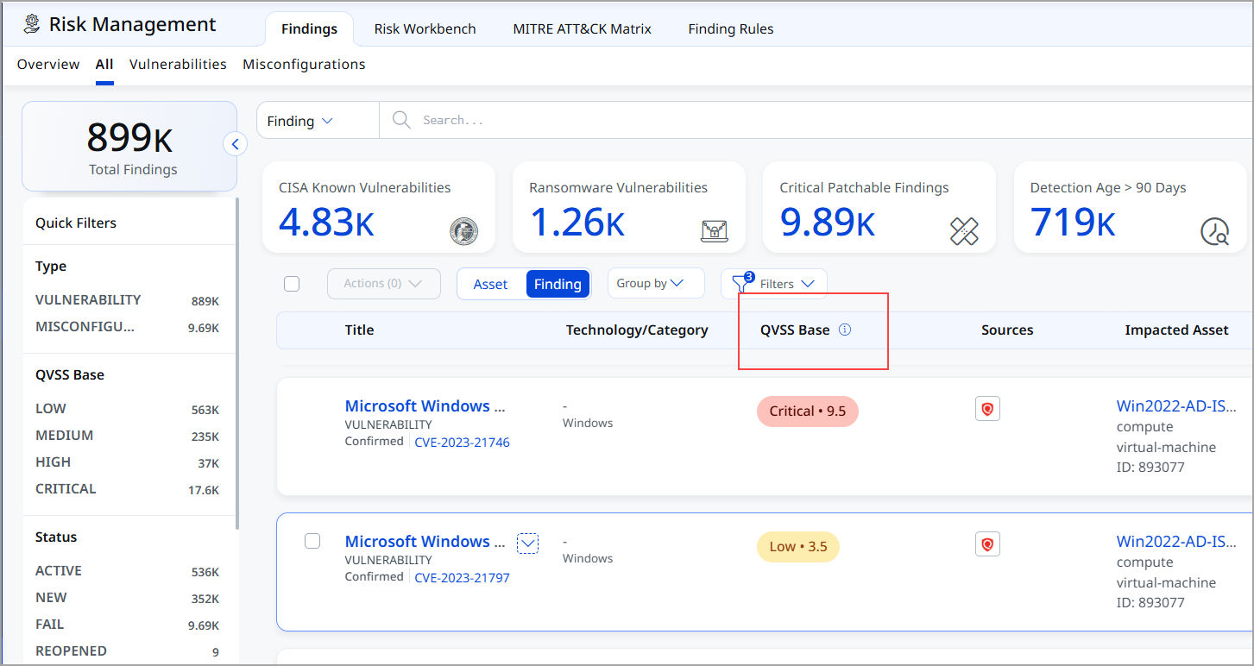
Task: Click the source icon for CVE-2023-21746
Action: click(x=987, y=409)
